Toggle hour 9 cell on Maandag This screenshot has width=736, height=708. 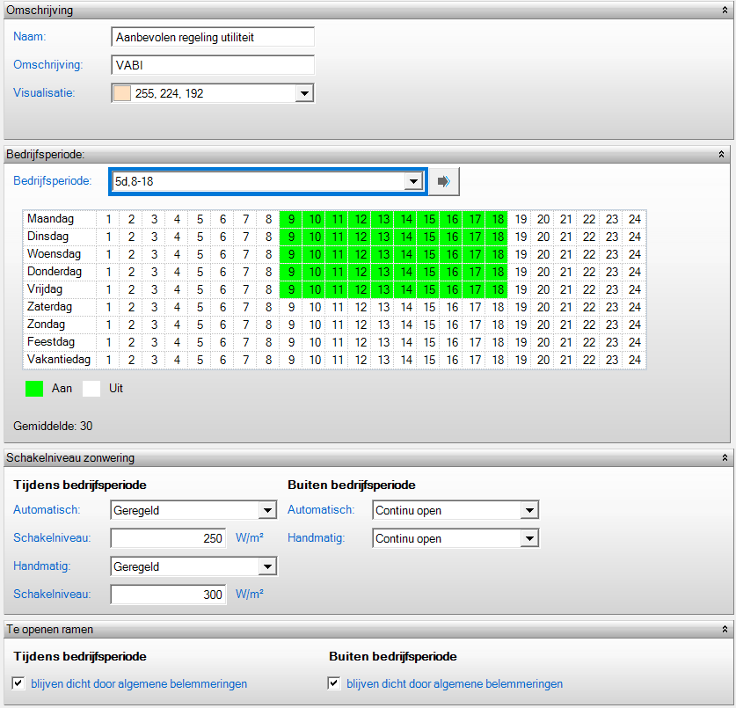pyautogui.click(x=291, y=219)
